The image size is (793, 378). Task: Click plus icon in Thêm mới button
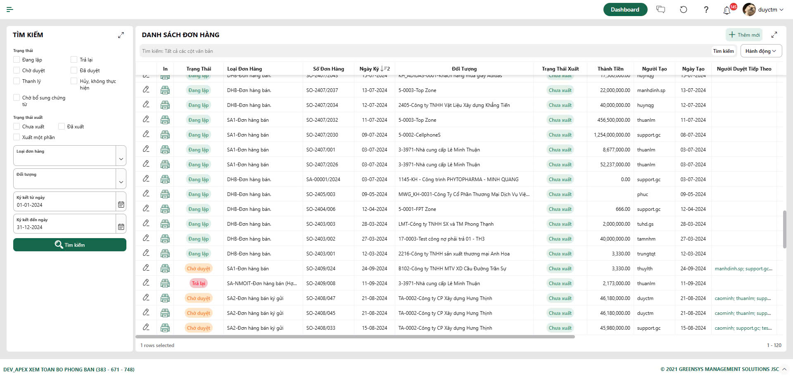coord(732,35)
